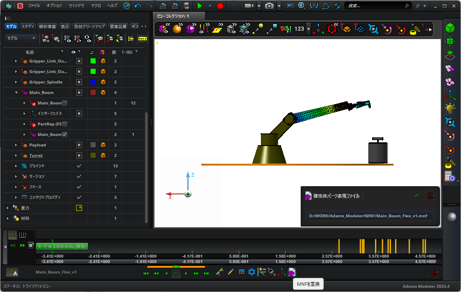Pause animation using the pause button
Screen dimensions: 461x292
[x=176, y=273]
